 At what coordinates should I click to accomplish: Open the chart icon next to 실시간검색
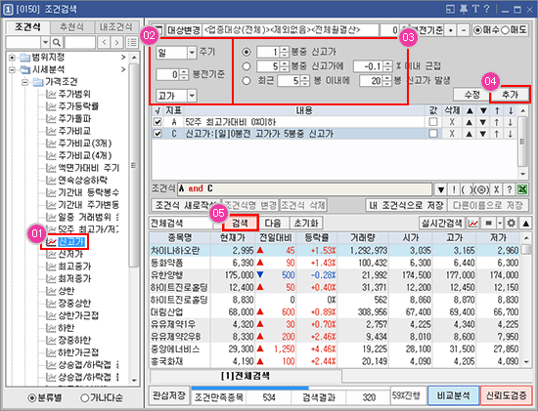(x=473, y=224)
